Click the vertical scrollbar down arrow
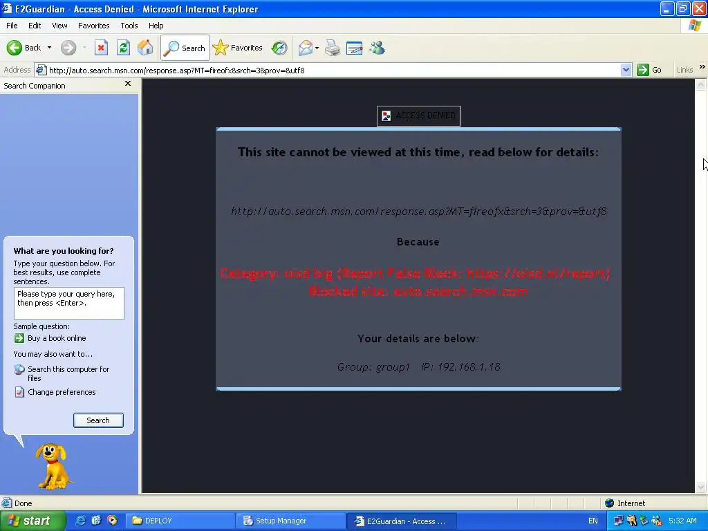Viewport: 708px width, 531px height. pos(700,487)
